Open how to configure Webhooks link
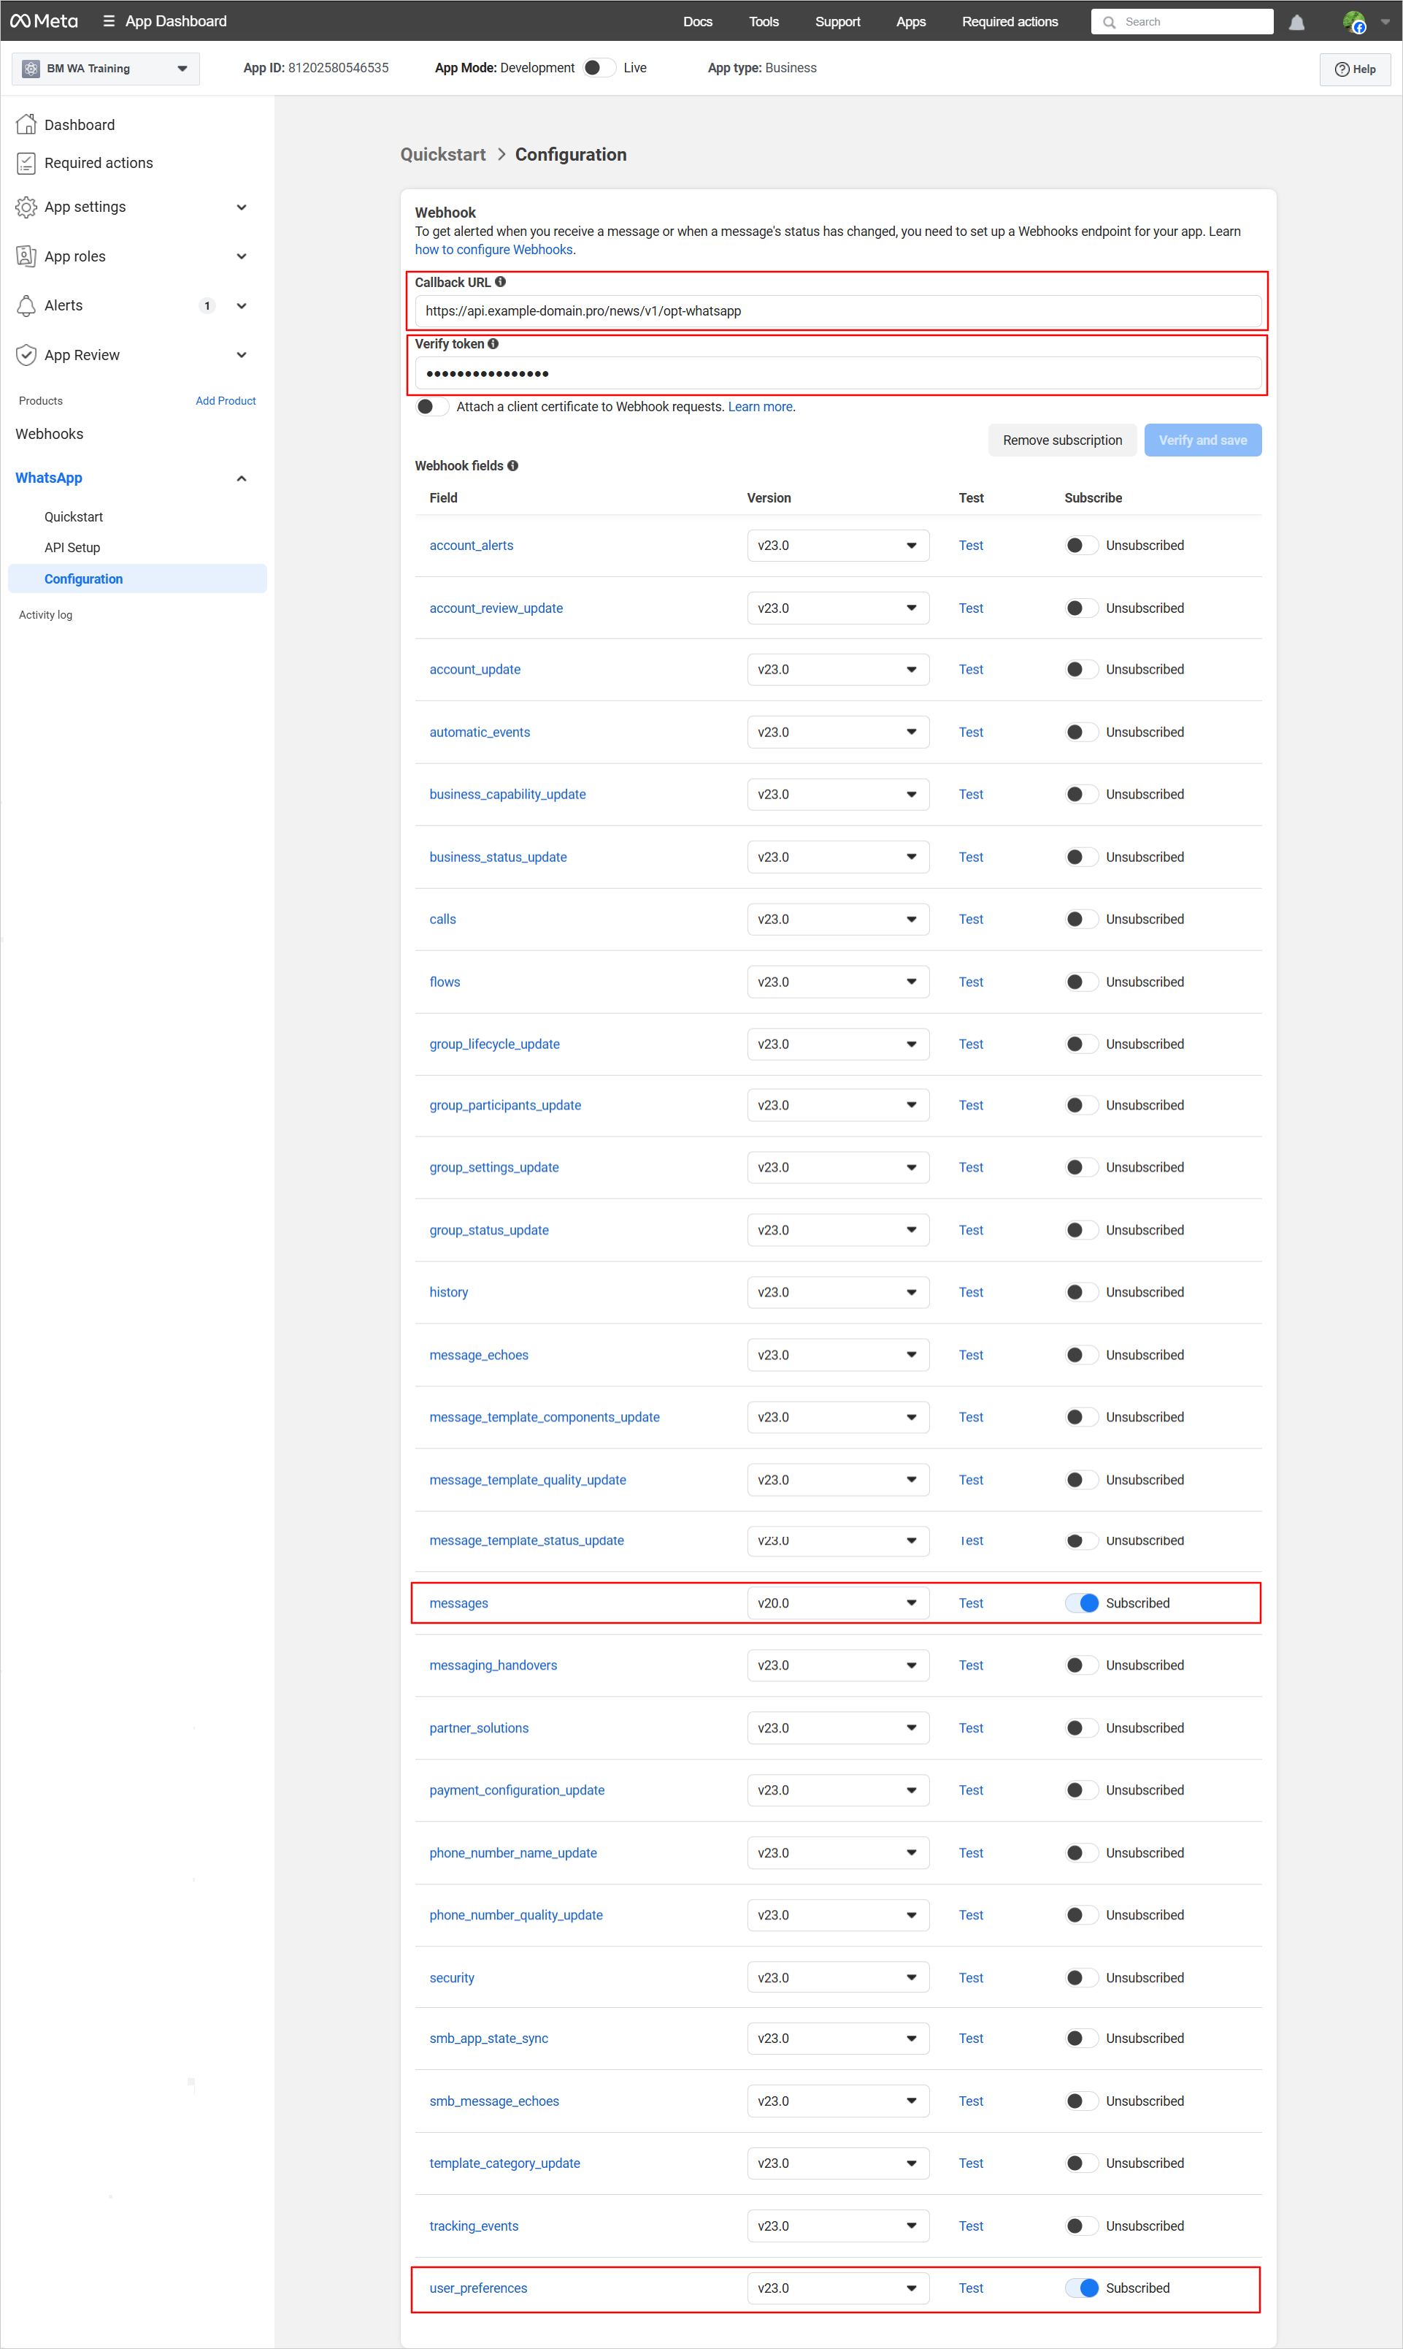The width and height of the screenshot is (1403, 2349). pyautogui.click(x=493, y=250)
